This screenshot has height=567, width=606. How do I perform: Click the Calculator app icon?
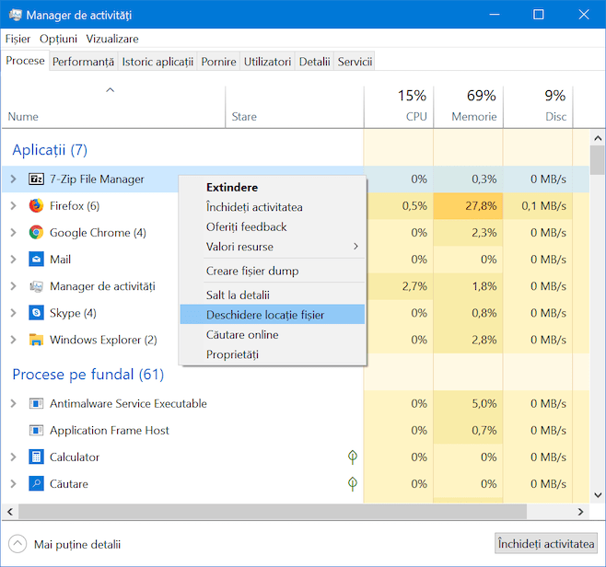click(x=36, y=457)
